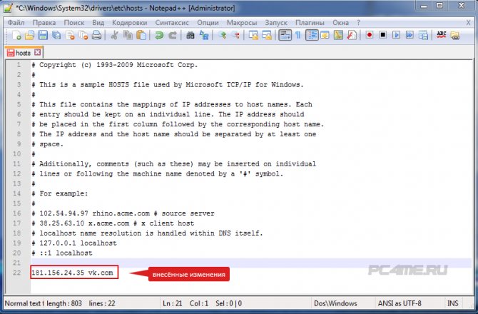Click the length : 803 status entry

pyautogui.click(x=64, y=303)
